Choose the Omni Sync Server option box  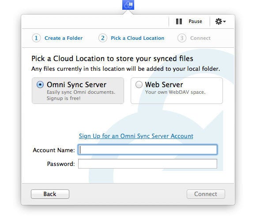(78, 91)
